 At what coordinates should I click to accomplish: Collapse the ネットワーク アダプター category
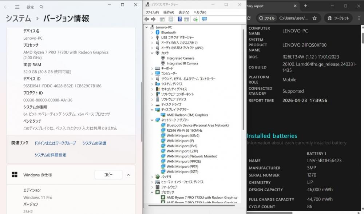(x=152, y=120)
